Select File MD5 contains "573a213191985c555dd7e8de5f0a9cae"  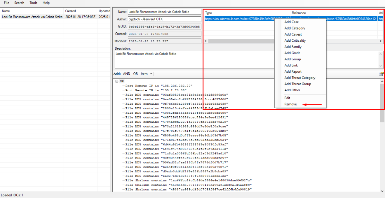[x=177, y=126]
